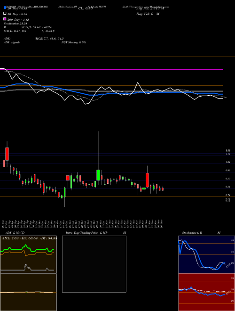Screen dimensions: 235x311
Task: Open the MACD mini chart below the ADX chart
Action: coord(28,292)
